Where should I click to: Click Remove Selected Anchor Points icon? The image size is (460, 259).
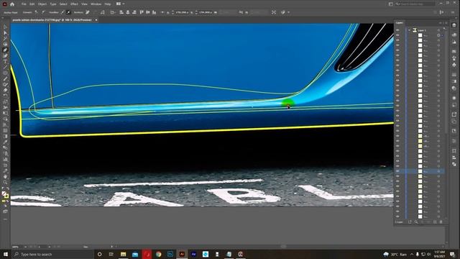(88, 12)
